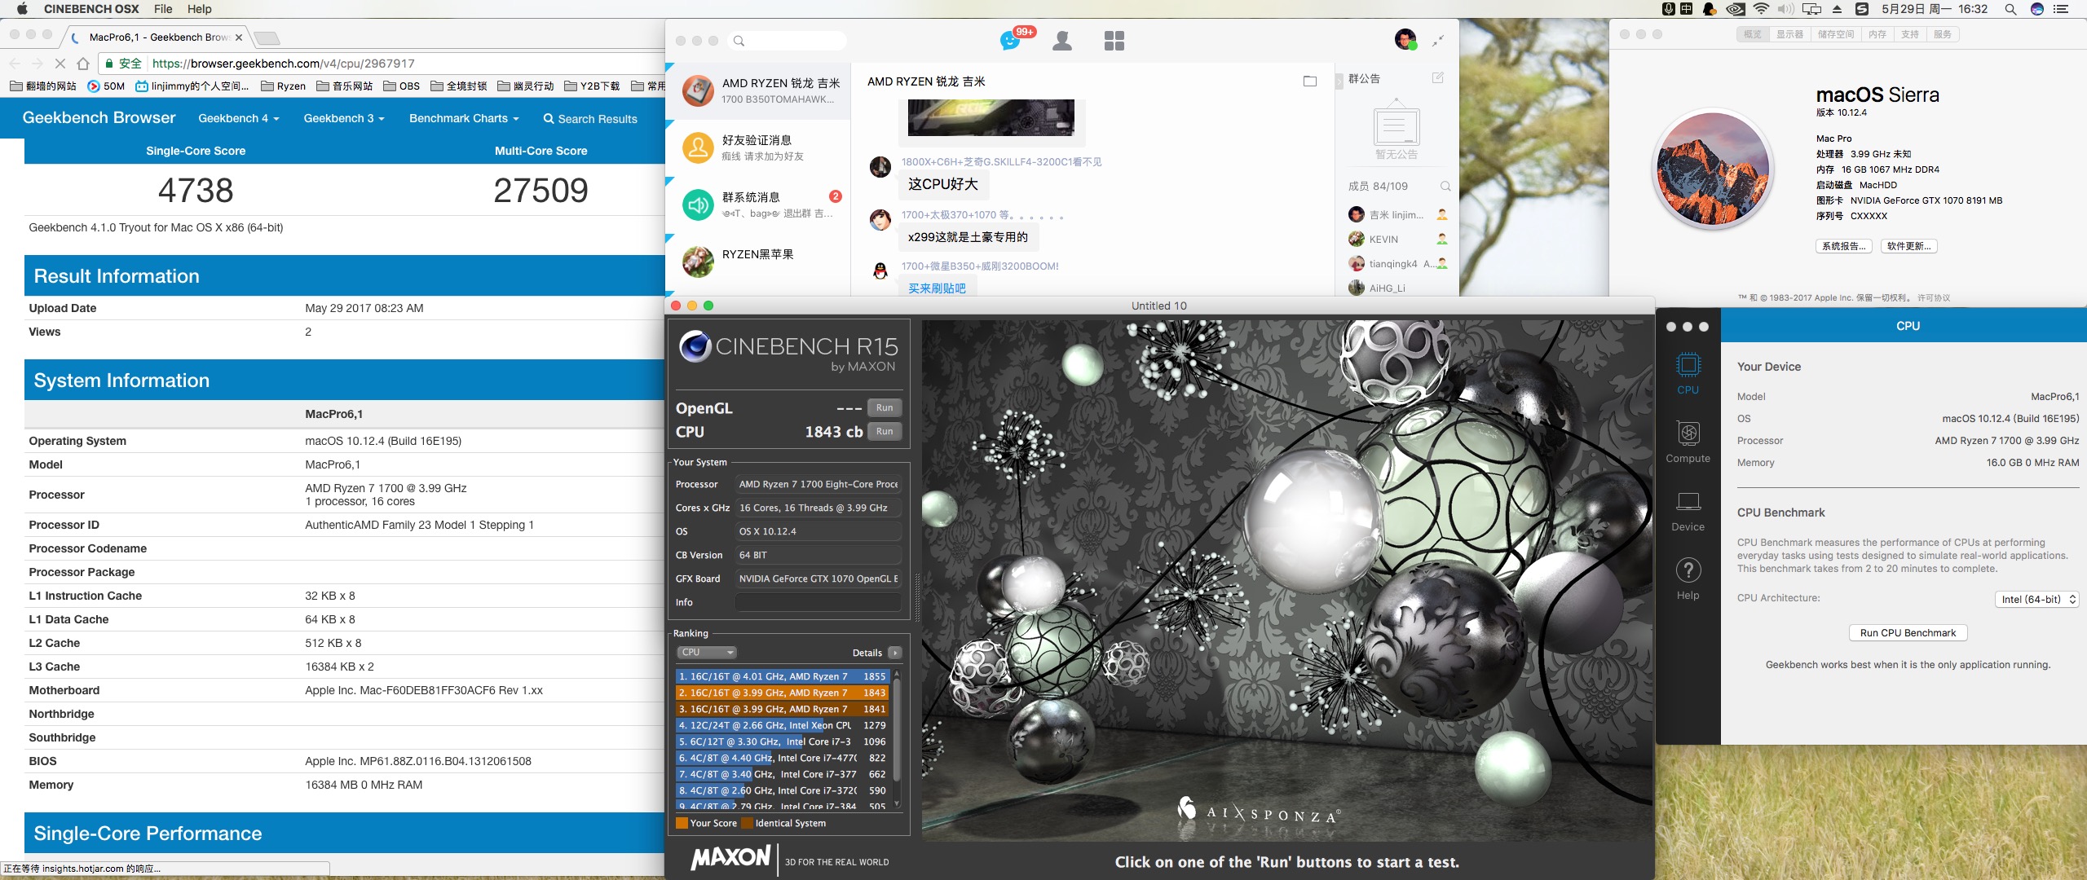Open the RYZEN黑苹果 conversation in QQ
The image size is (2087, 880).
click(758, 261)
